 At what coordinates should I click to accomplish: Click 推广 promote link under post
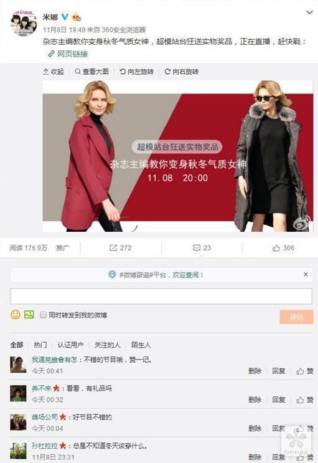click(x=62, y=248)
